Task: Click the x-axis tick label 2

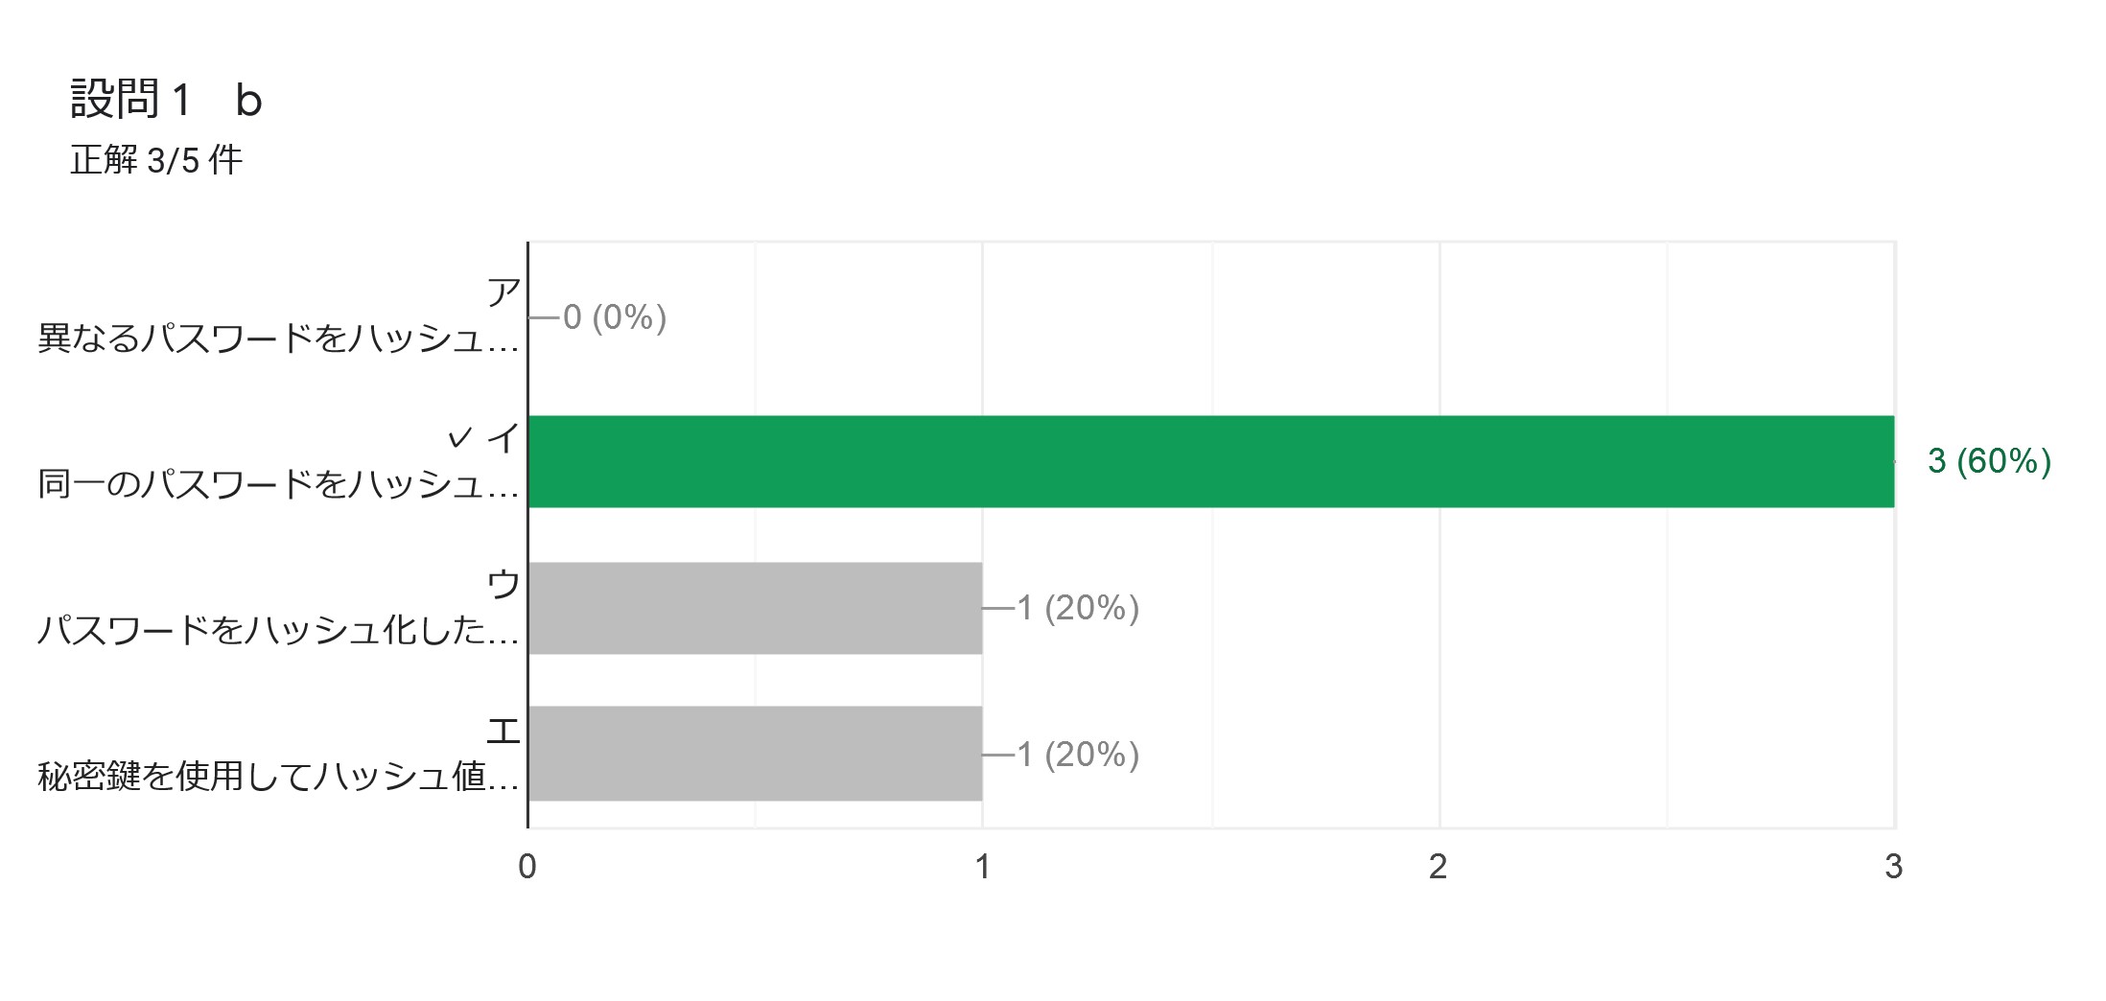Action: tap(1438, 867)
